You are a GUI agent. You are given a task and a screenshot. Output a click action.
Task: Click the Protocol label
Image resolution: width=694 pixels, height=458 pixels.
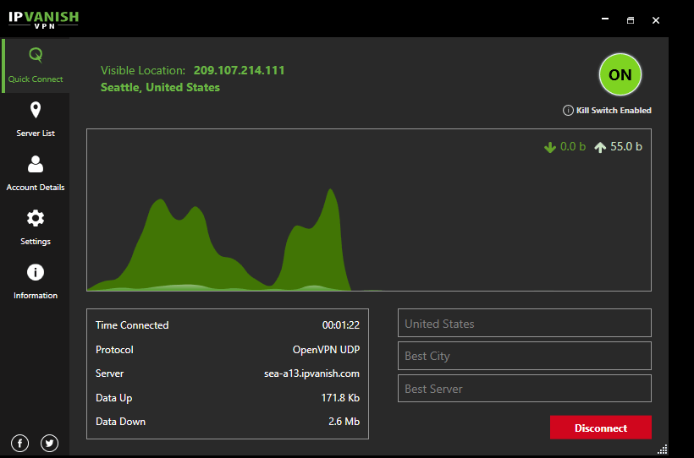point(114,350)
